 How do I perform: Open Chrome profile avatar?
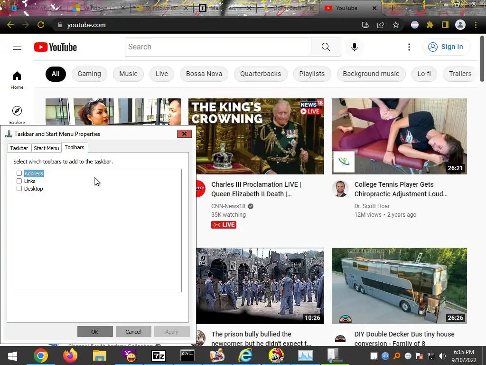click(460, 25)
